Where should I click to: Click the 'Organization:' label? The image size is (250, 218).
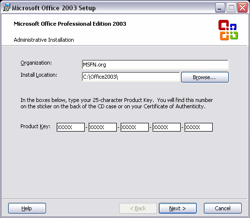(x=36, y=63)
